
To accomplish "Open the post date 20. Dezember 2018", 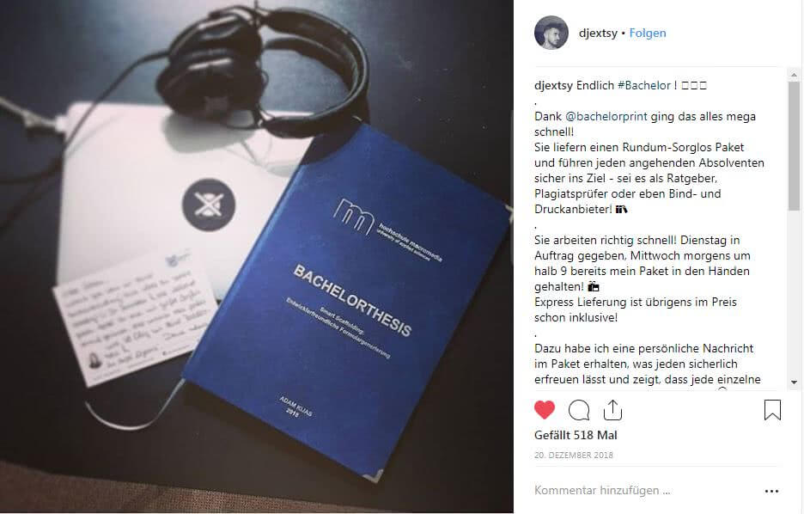I will point(574,455).
